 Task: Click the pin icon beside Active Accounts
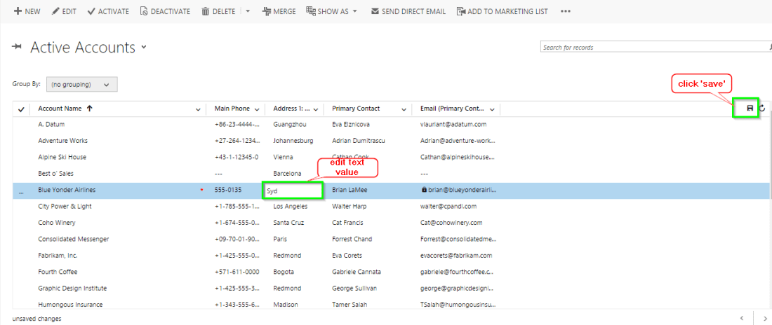pyautogui.click(x=18, y=47)
